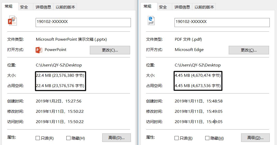The image size is (277, 145).
Task: Click modified time value in pdf window
Action: coord(199,111)
